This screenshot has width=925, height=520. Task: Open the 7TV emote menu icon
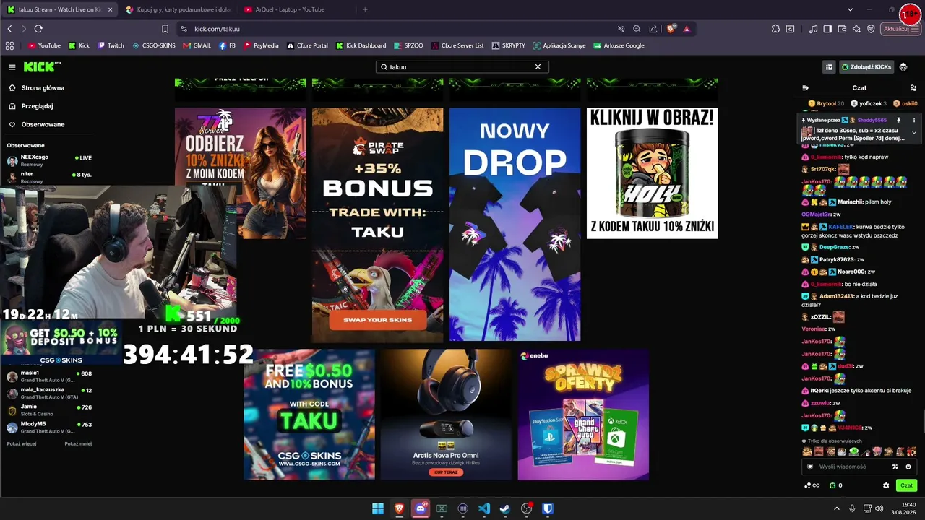point(895,467)
